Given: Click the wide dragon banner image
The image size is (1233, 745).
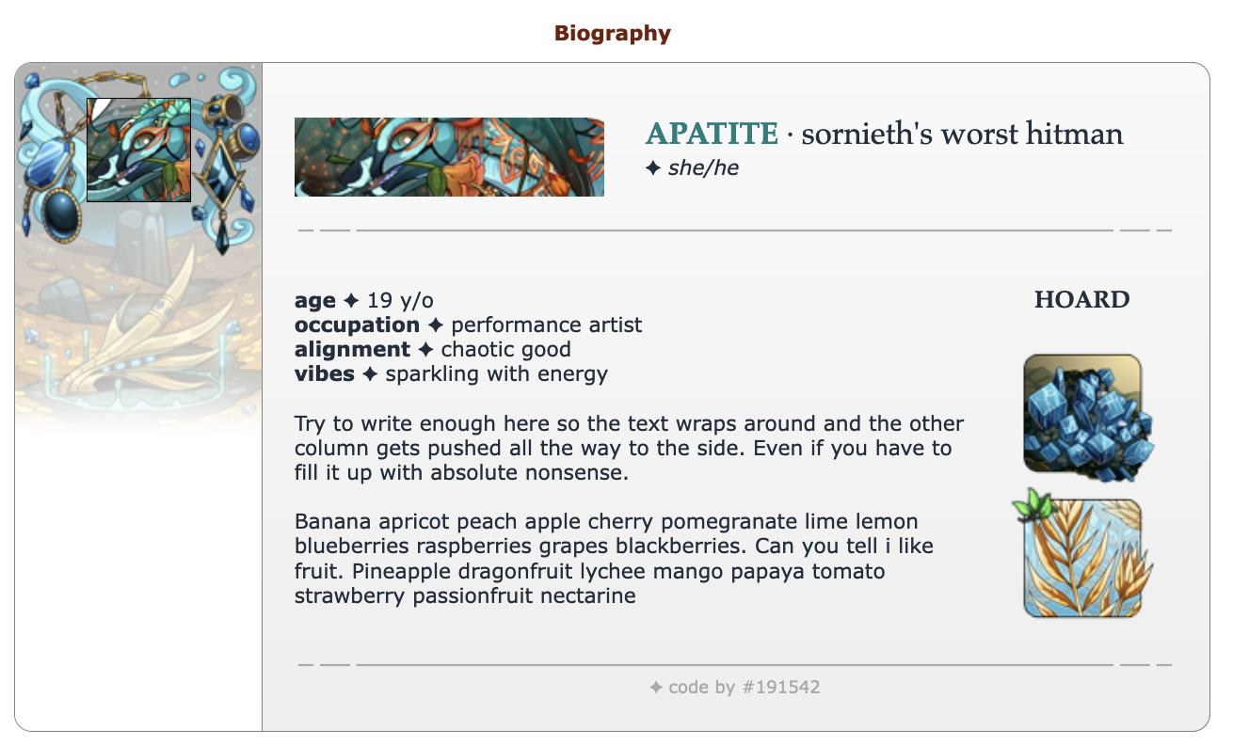Looking at the screenshot, I should [449, 157].
